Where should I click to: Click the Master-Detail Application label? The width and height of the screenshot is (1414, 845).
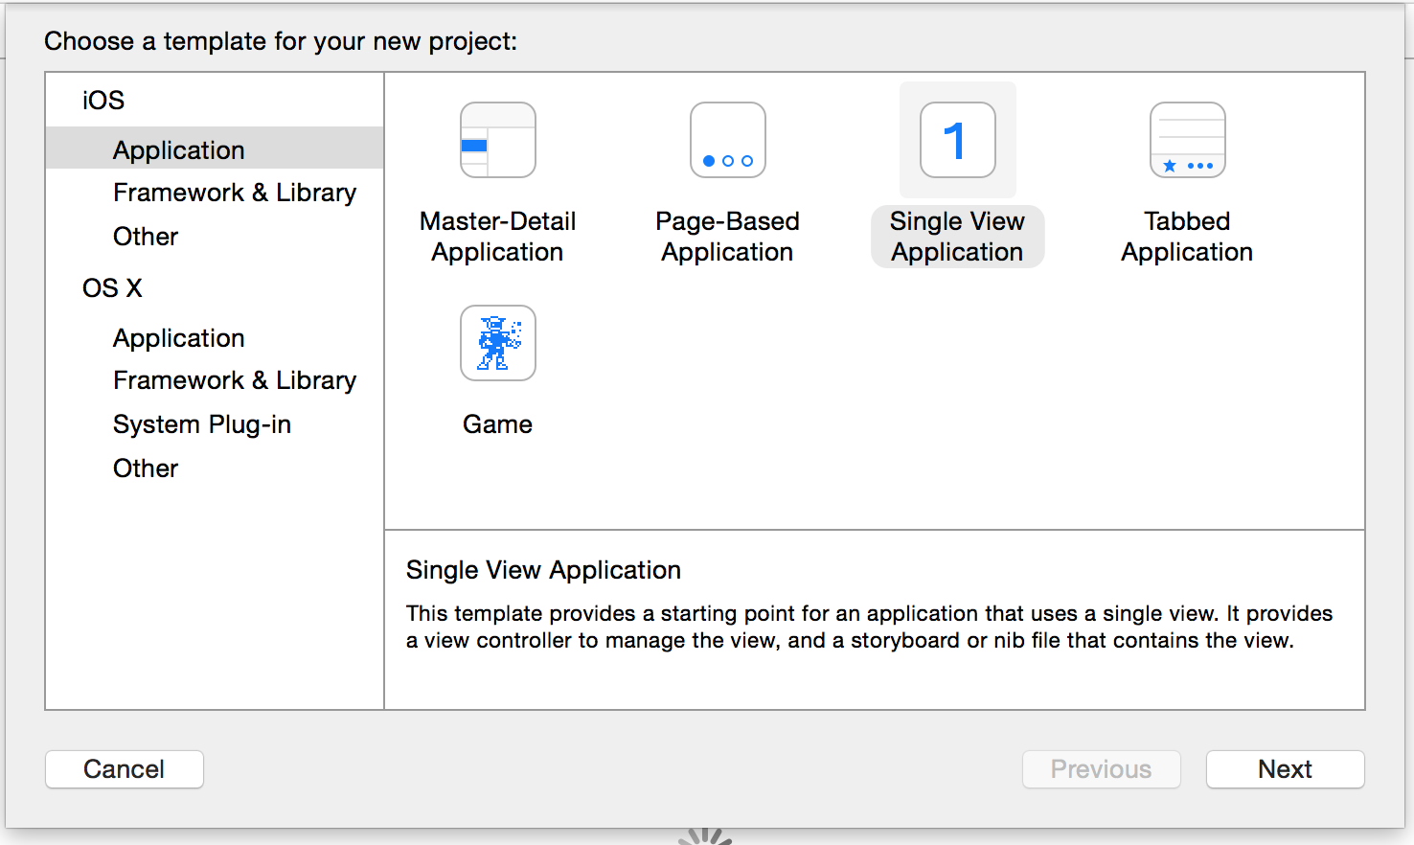coord(497,237)
